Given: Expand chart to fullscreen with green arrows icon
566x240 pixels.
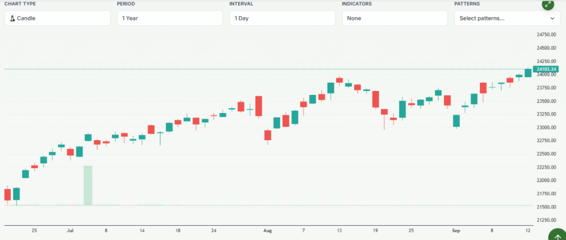Looking at the screenshot, I should tap(547, 4).
